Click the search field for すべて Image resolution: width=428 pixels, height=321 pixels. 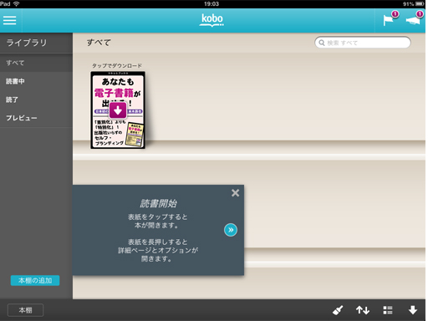(363, 43)
